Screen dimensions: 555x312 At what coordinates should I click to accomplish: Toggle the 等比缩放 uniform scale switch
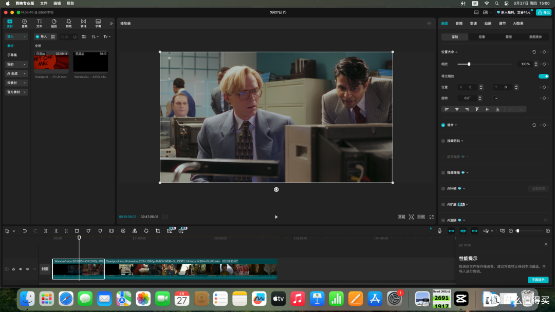click(543, 76)
